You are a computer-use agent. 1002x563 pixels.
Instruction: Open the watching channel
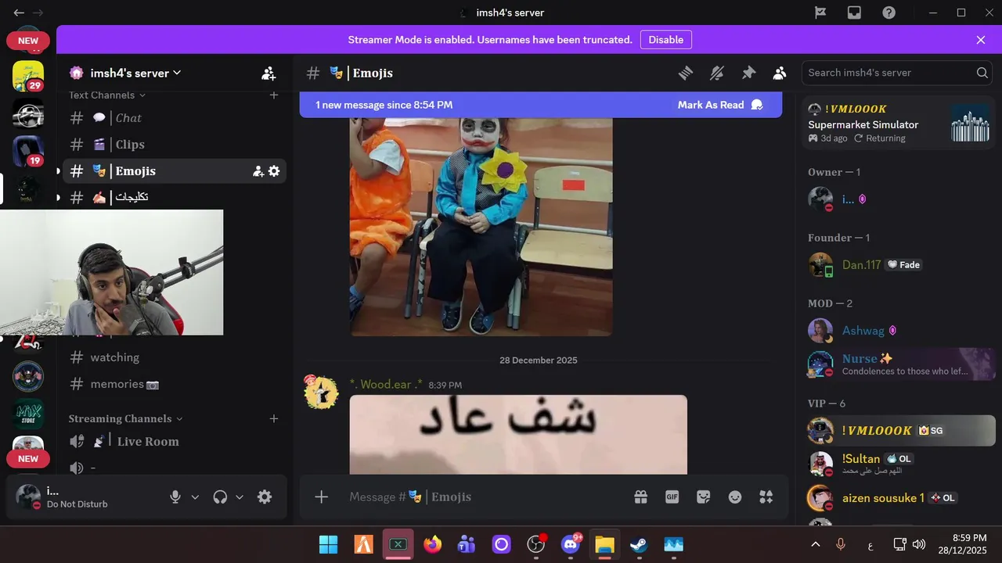coord(175,357)
